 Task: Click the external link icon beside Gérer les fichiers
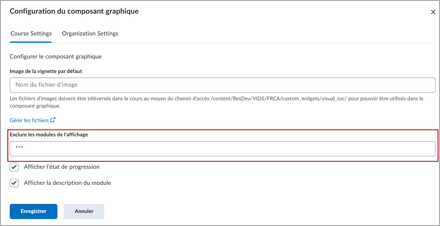[x=53, y=120]
